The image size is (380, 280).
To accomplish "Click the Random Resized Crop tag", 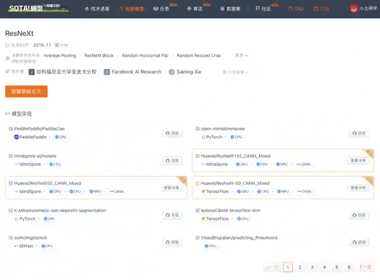I will point(199,55).
